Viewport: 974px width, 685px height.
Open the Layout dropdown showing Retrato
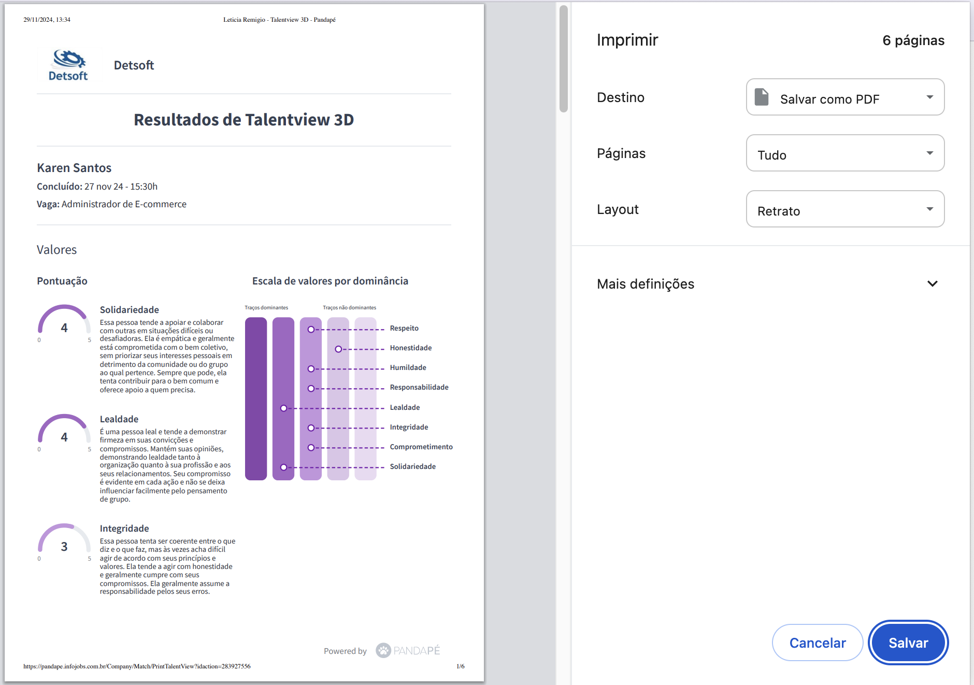tap(845, 209)
